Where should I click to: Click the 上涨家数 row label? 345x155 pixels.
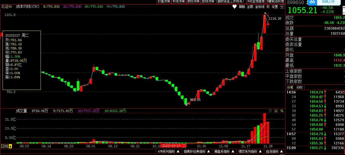pos(294,71)
